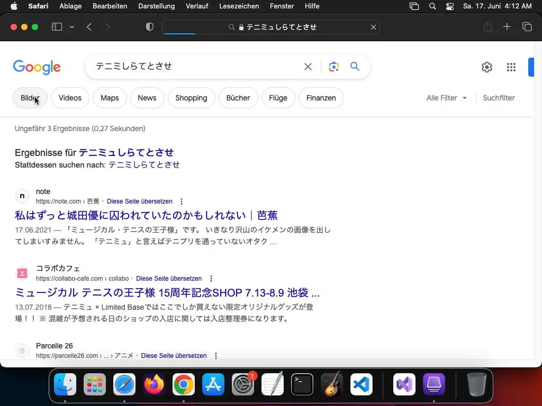Open the 15周年記念SHOP result title

[x=167, y=293]
